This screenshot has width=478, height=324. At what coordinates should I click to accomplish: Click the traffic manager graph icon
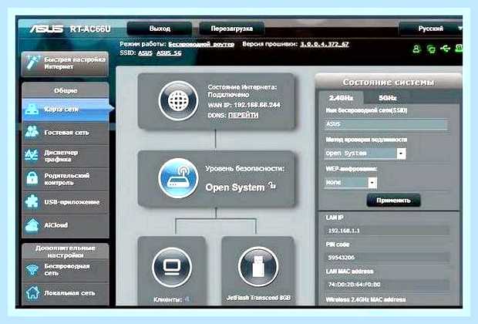32,155
